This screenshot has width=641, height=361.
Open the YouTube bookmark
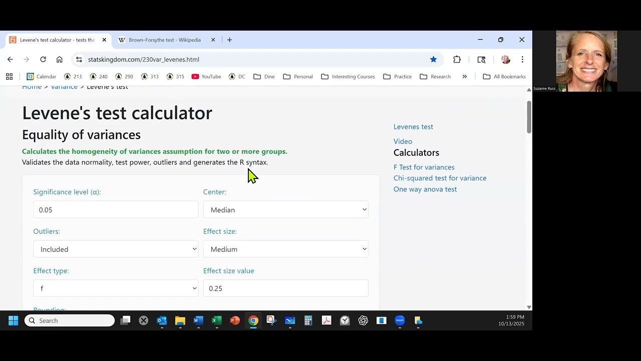point(206,77)
